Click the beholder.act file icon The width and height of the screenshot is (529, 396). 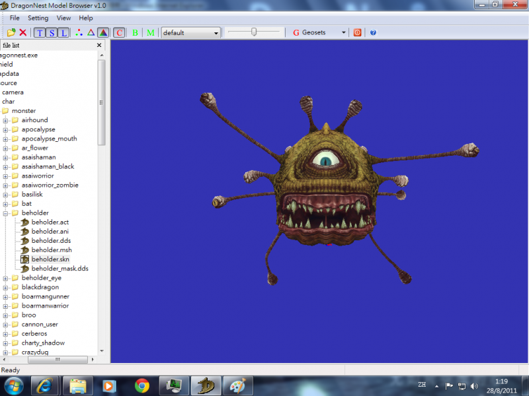click(24, 222)
